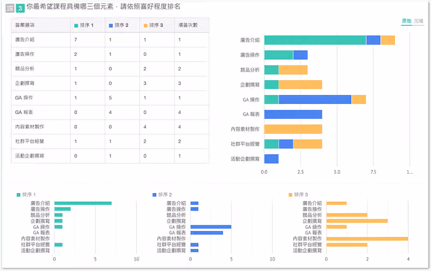
Task: Click the teal 排序 1 swatch in table header
Action: (76, 25)
